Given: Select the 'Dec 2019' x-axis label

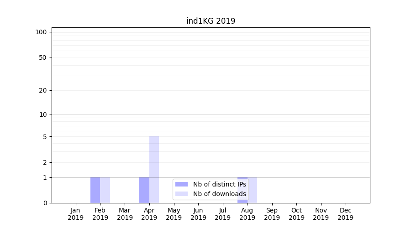Looking at the screenshot, I should coord(345,214).
